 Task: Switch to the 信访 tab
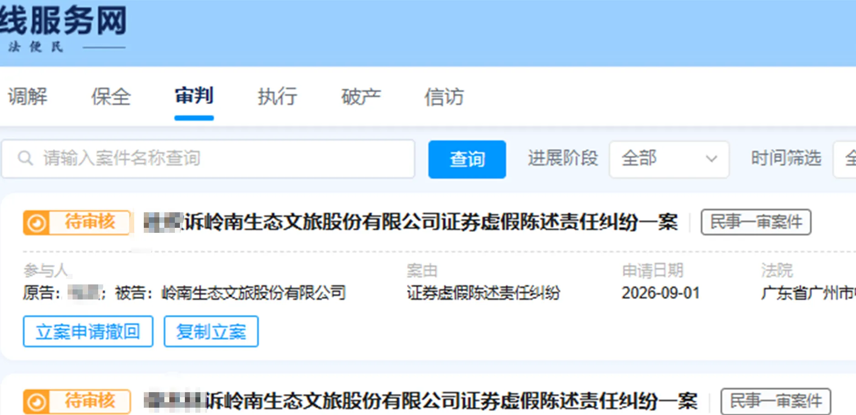pos(444,97)
